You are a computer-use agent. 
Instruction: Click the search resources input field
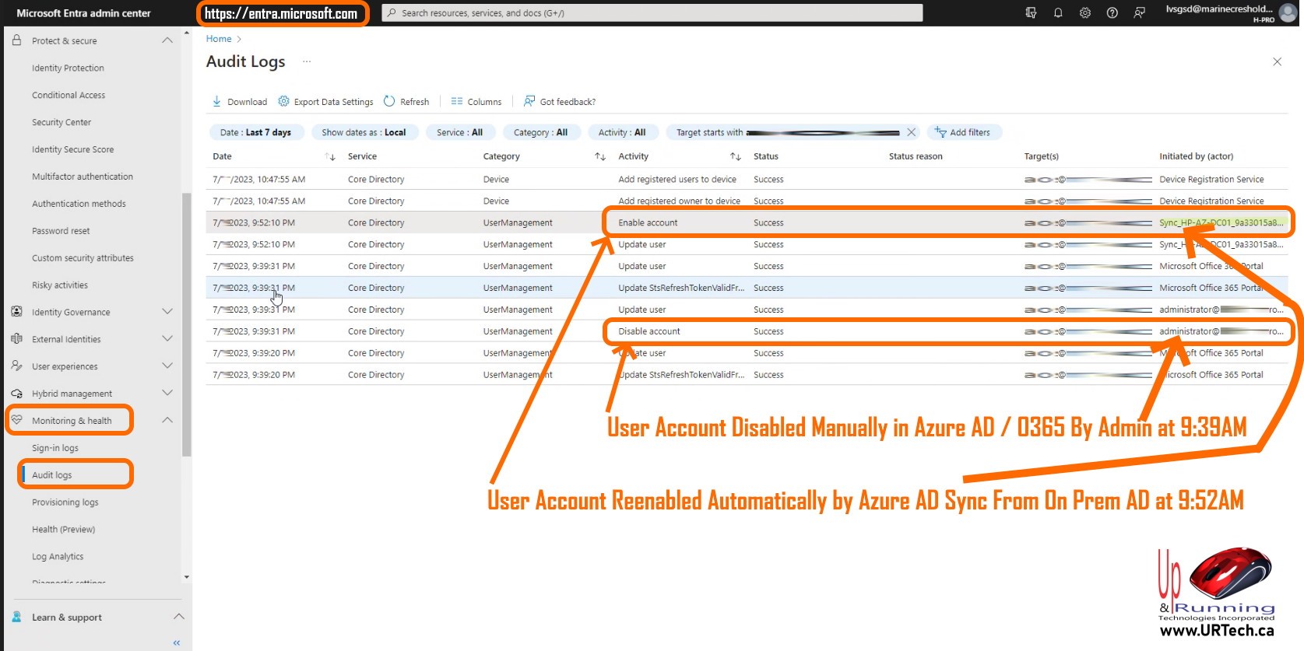click(652, 13)
